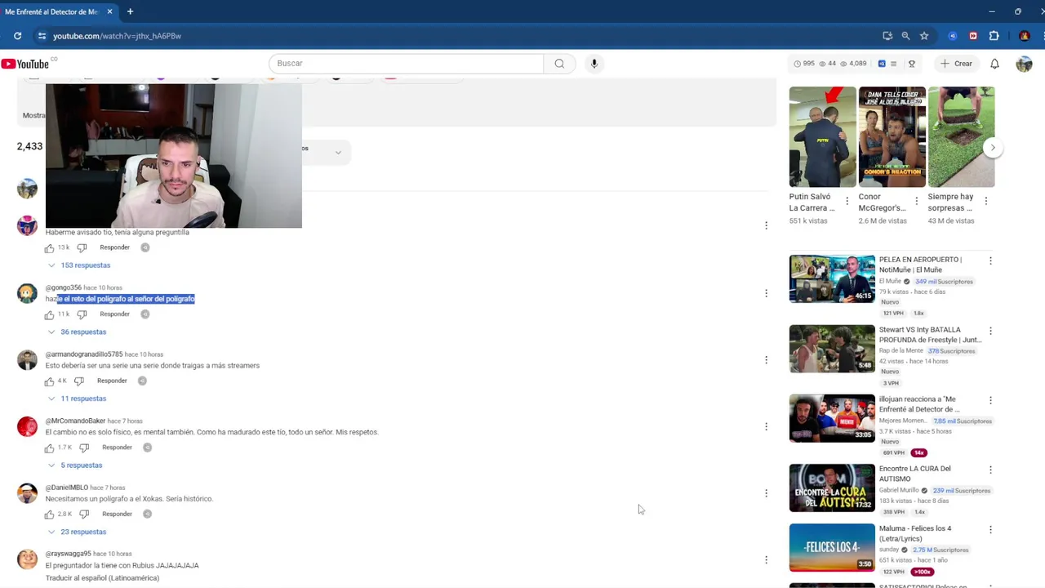Open options menu for @DanielMBLO comment
The height and width of the screenshot is (588, 1045).
point(766,493)
